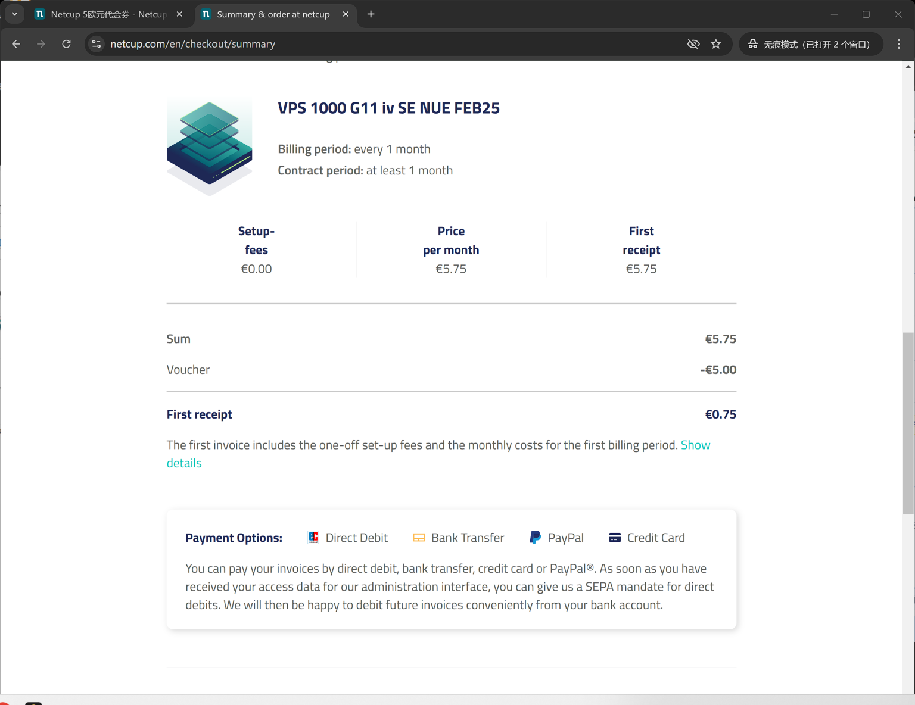Open the site information icon in address bar
This screenshot has width=915, height=705.
(97, 44)
